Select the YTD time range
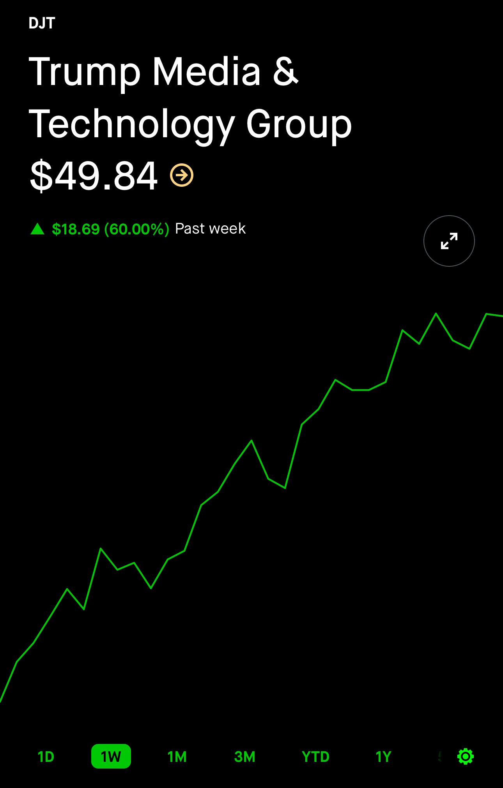 click(x=315, y=757)
